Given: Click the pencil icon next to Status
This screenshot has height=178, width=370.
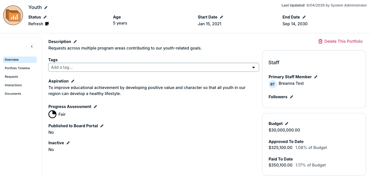Looking at the screenshot, I should coord(45,17).
